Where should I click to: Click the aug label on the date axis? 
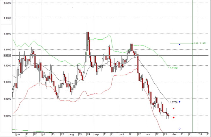(72, 134)
